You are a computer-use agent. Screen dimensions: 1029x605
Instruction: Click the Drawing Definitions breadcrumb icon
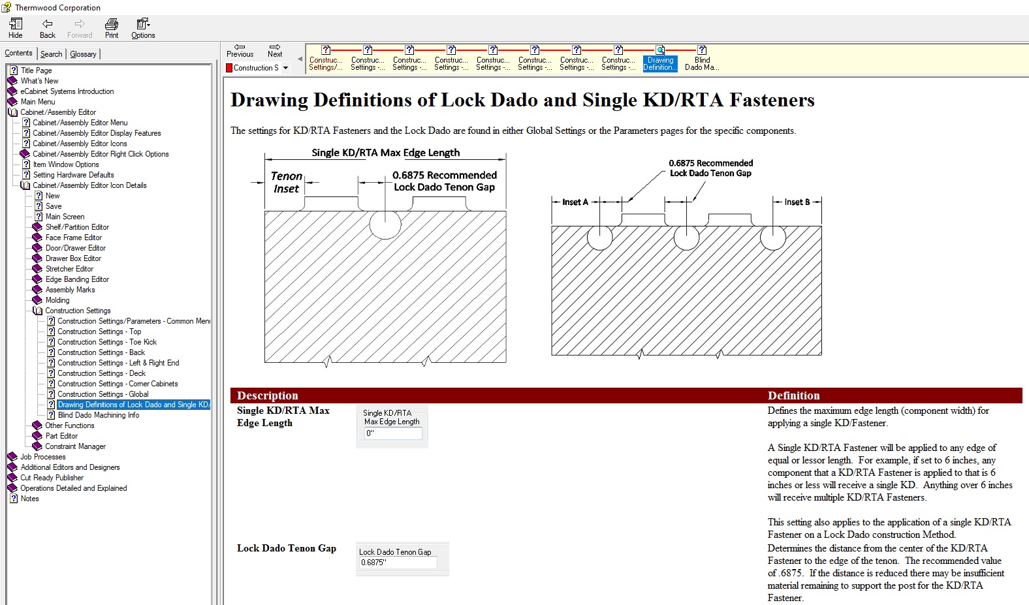[x=660, y=50]
